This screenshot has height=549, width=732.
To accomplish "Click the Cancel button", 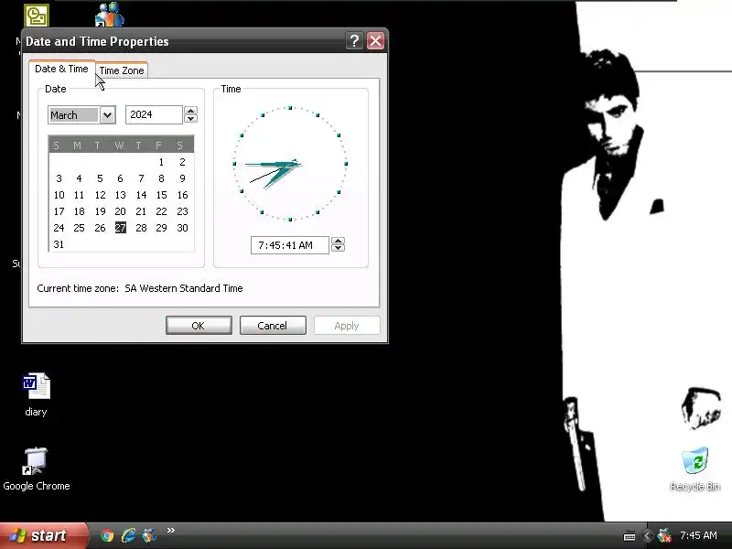I will coord(273,326).
